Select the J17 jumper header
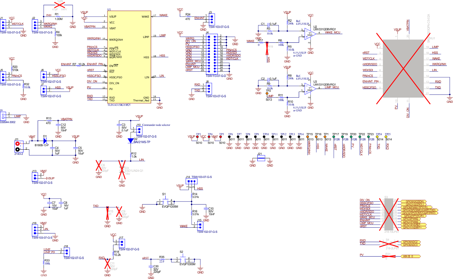The height and width of the screenshot is (279, 453). pyautogui.click(x=121, y=243)
